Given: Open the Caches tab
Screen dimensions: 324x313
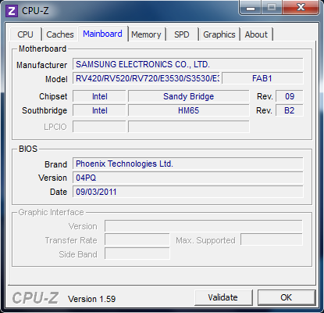Looking at the screenshot, I should pyautogui.click(x=60, y=34).
